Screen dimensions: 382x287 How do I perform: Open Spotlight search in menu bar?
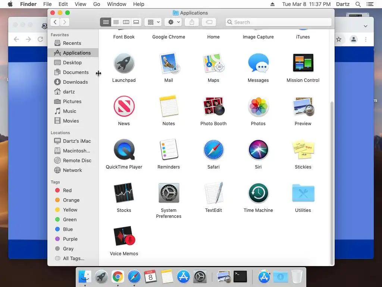pos(358,4)
